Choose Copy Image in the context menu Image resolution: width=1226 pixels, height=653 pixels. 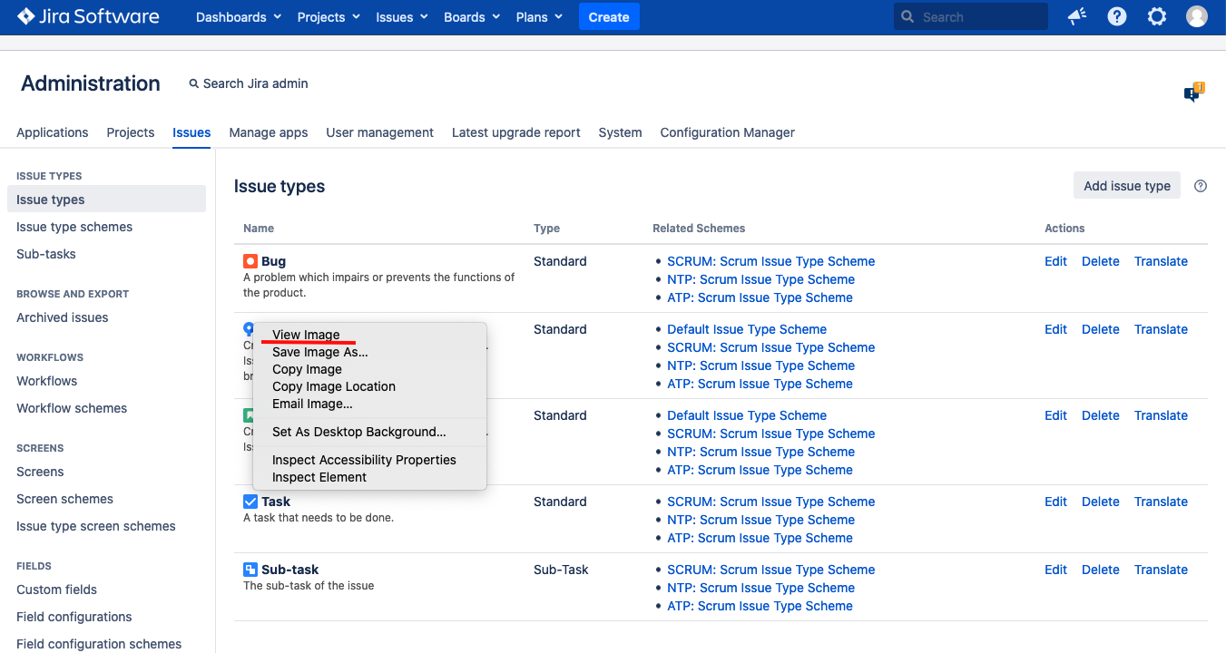point(370,369)
